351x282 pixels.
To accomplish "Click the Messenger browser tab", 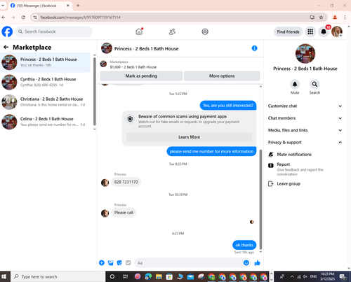I will pyautogui.click(x=40, y=6).
